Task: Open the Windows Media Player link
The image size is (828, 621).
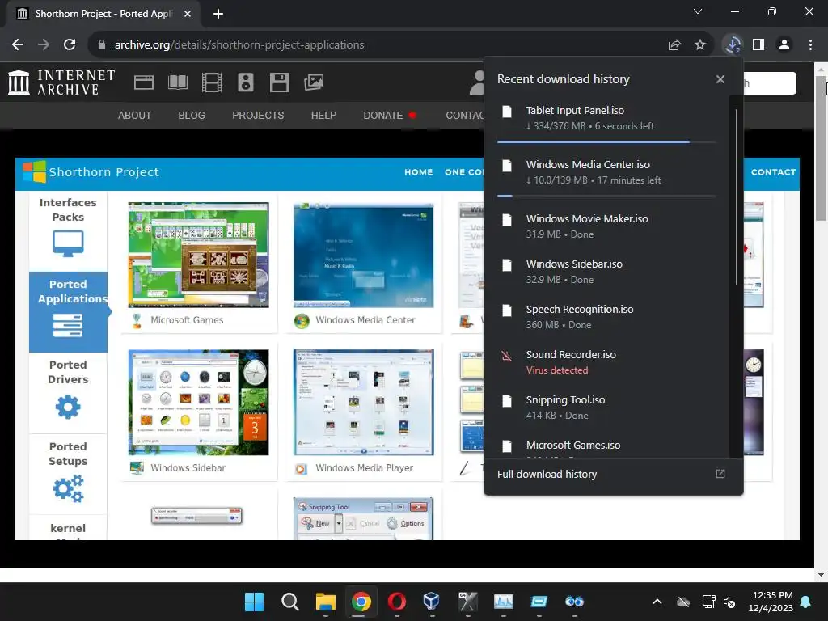Action: [x=365, y=468]
